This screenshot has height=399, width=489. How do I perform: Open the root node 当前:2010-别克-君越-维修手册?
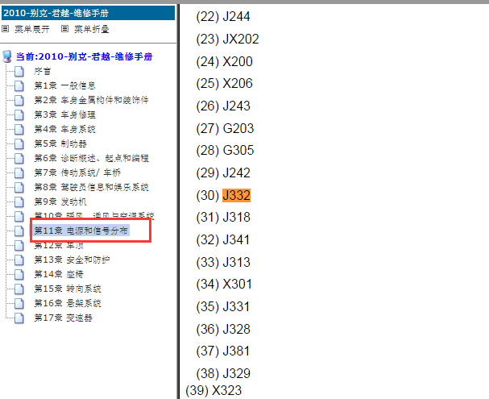pyautogui.click(x=85, y=56)
